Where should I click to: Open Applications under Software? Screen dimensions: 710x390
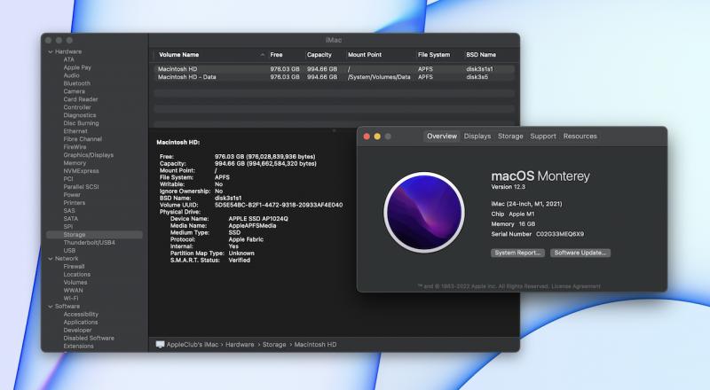(x=81, y=322)
